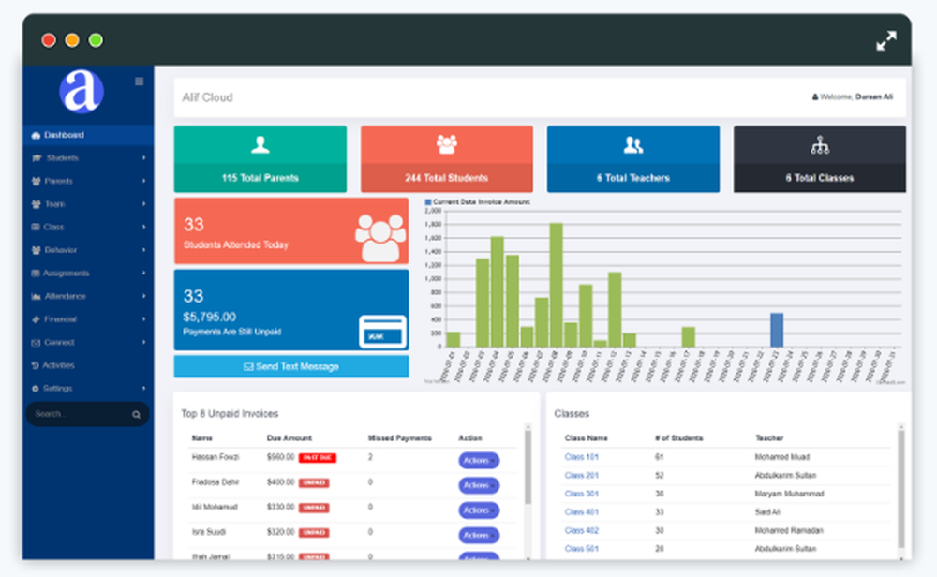Click the Total Parents person icon
The image size is (937, 577).
click(260, 145)
